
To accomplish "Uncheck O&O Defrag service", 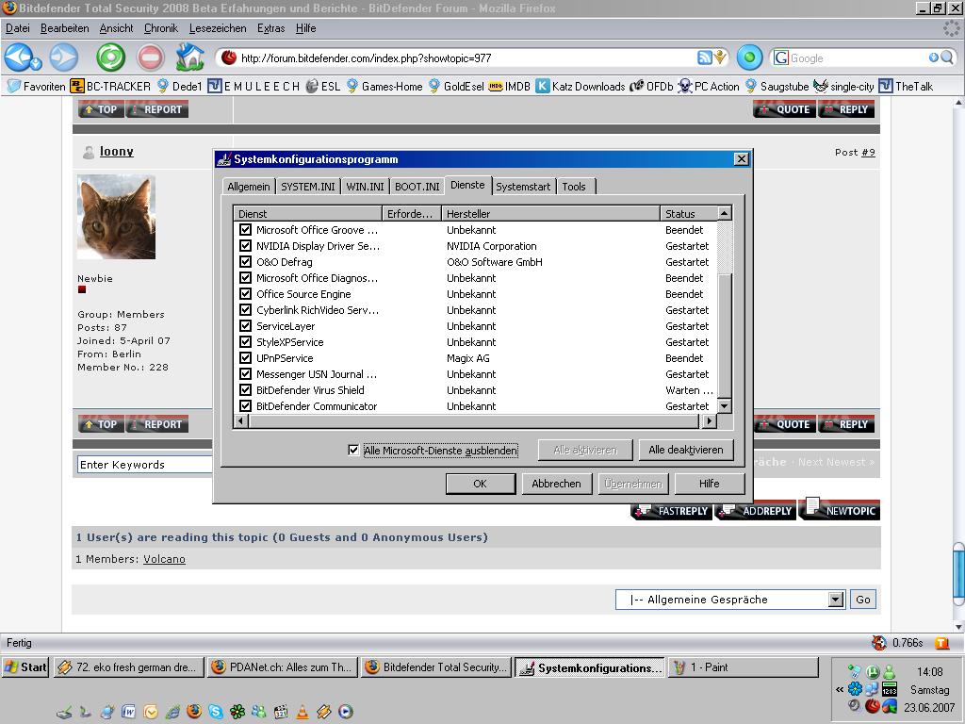I will (246, 262).
